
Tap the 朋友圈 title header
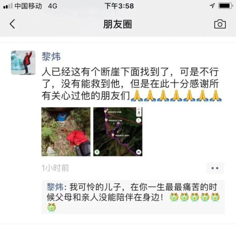(118, 24)
